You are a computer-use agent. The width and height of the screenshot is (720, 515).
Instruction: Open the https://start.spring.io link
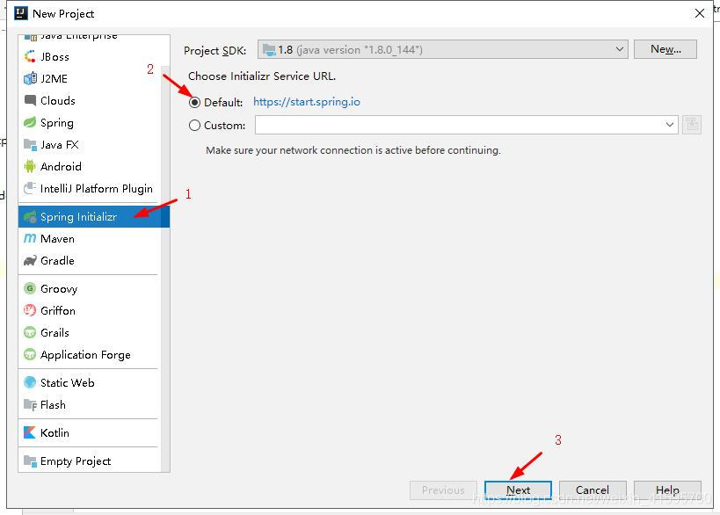coord(307,102)
